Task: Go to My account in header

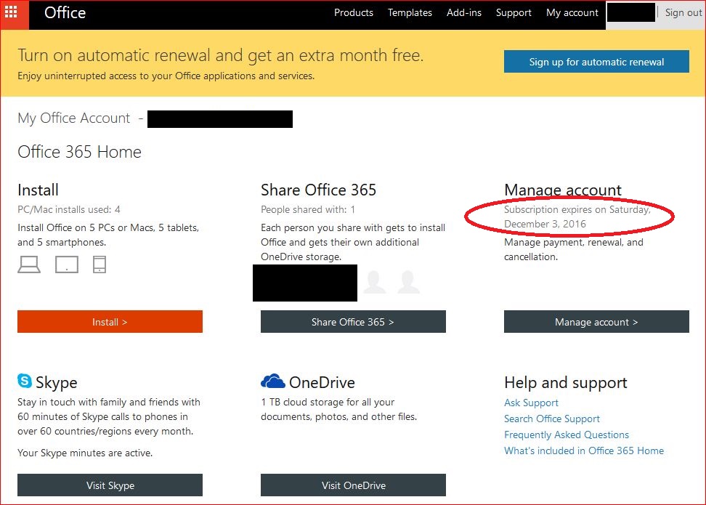Action: click(x=572, y=12)
